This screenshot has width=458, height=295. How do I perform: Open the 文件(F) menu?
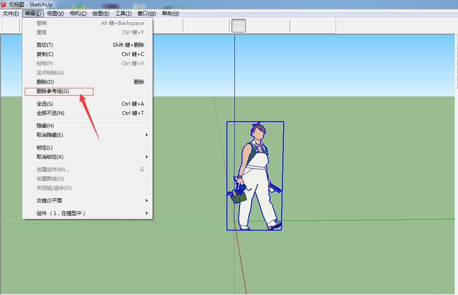pos(11,13)
